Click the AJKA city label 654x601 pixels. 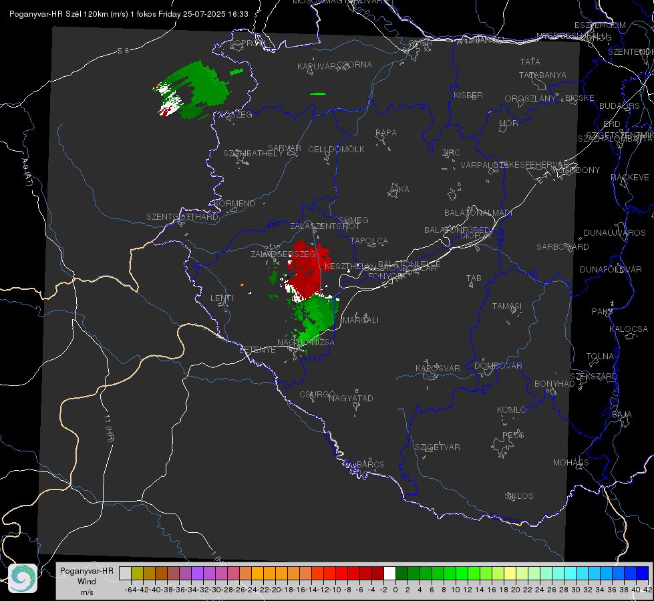pos(399,189)
